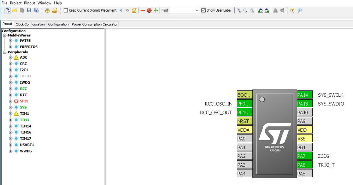
Task: Switch to the Power Consumption Calculator tab
Action: point(95,24)
